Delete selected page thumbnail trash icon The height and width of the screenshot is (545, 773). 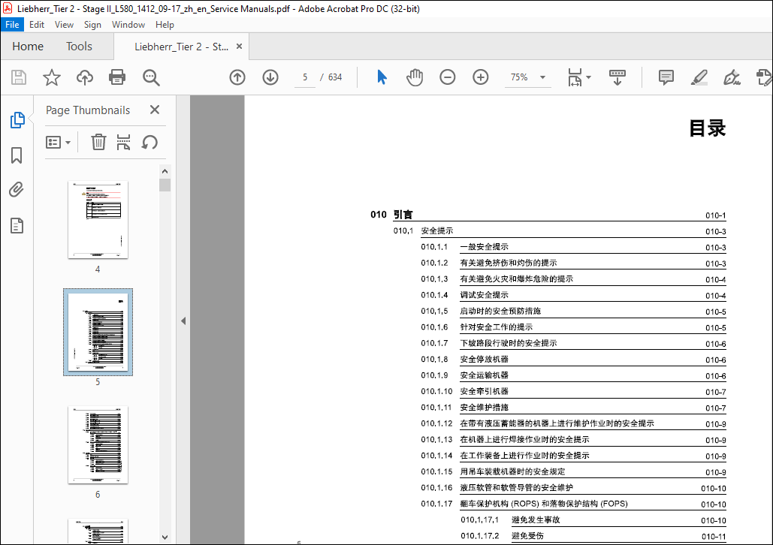(x=98, y=143)
